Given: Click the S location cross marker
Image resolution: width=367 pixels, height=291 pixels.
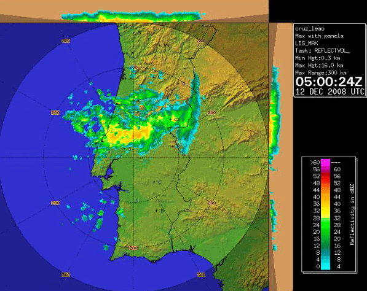Looking at the screenshot, I should (127, 149).
